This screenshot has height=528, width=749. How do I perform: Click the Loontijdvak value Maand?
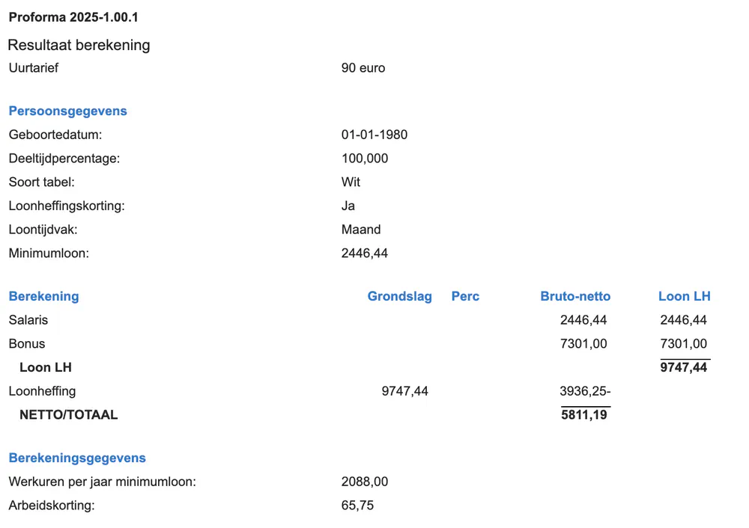[x=361, y=230]
